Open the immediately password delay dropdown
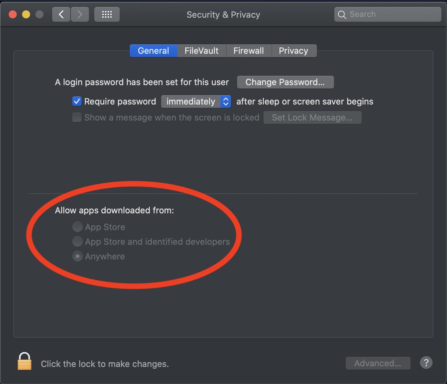Screen dimensions: 447x384 point(196,102)
